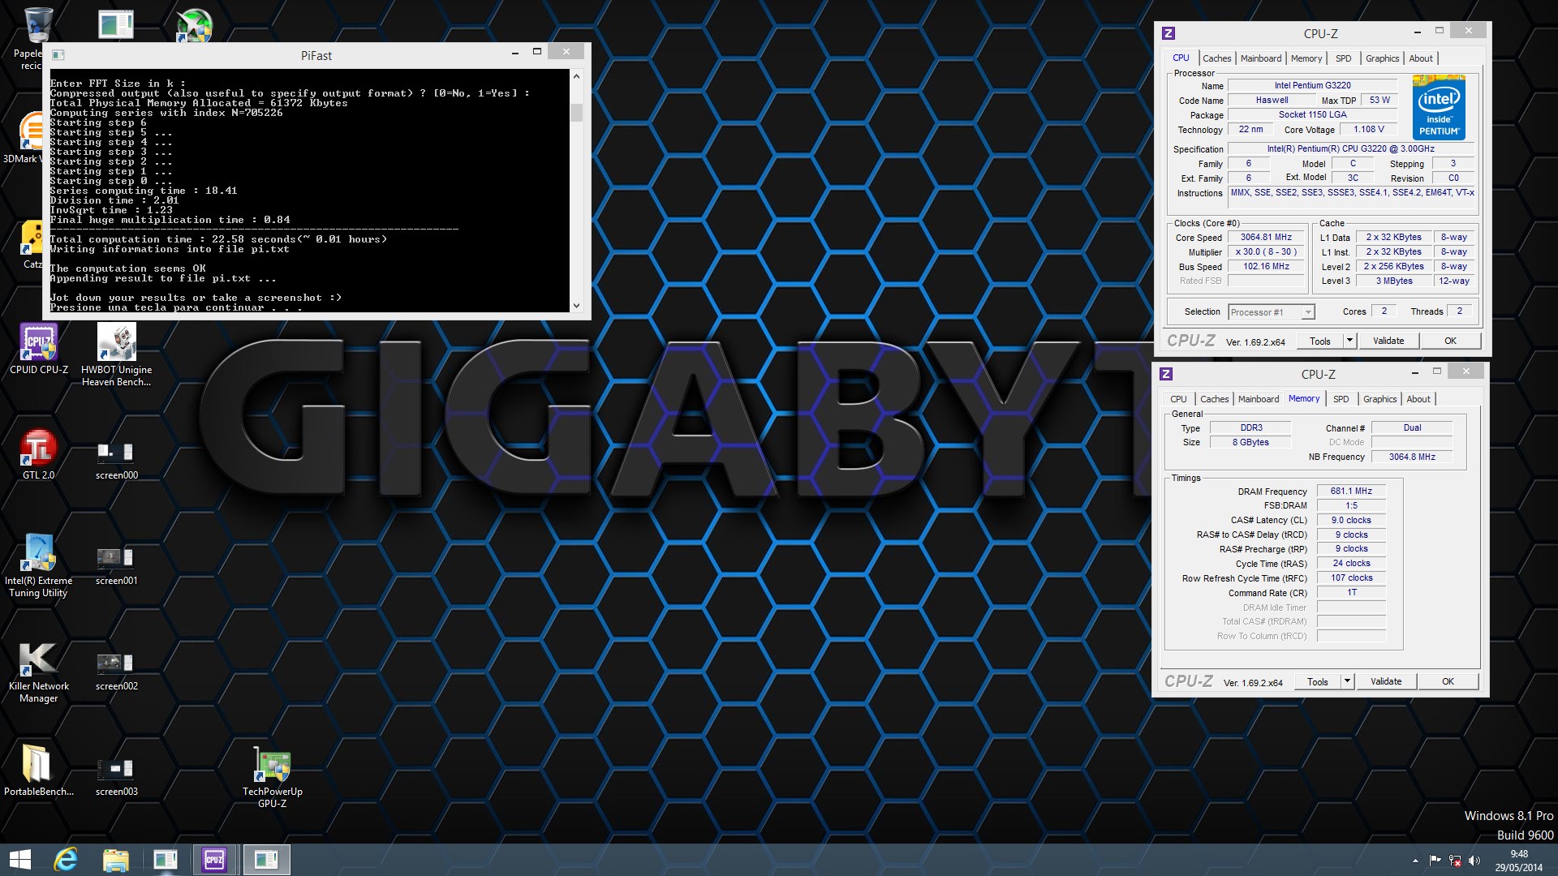
Task: Switch to the CPU-Z taskbar button
Action: click(x=215, y=860)
